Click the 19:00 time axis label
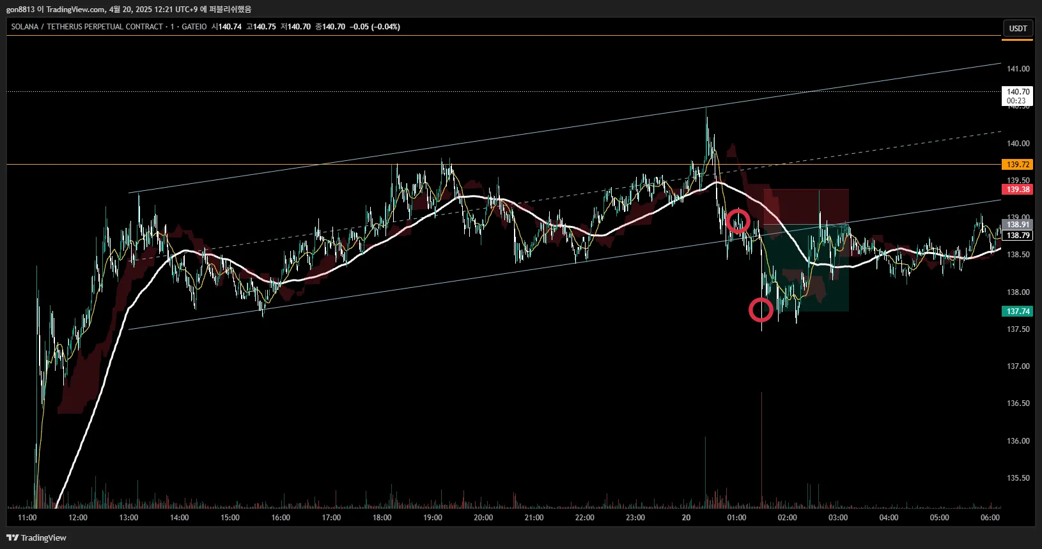The width and height of the screenshot is (1042, 549). click(433, 518)
